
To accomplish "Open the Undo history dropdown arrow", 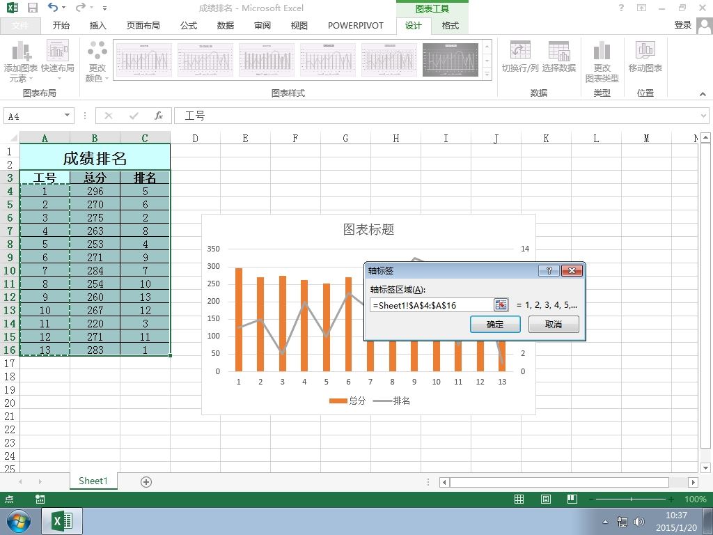I will (x=63, y=7).
